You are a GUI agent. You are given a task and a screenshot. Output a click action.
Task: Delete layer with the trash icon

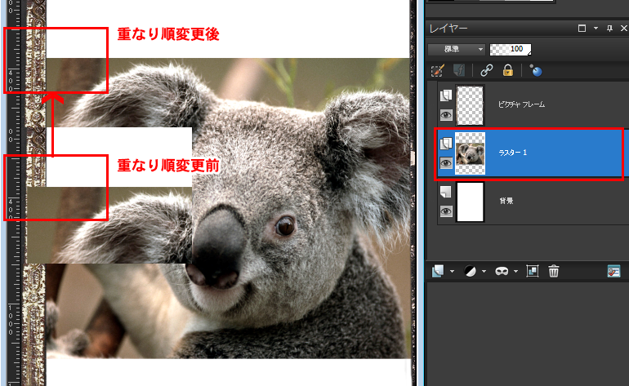click(554, 272)
